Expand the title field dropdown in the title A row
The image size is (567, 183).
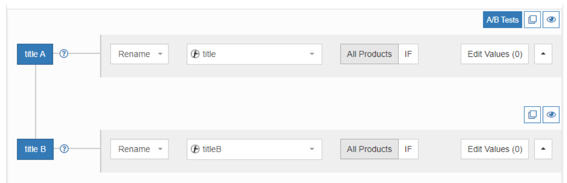coord(312,54)
